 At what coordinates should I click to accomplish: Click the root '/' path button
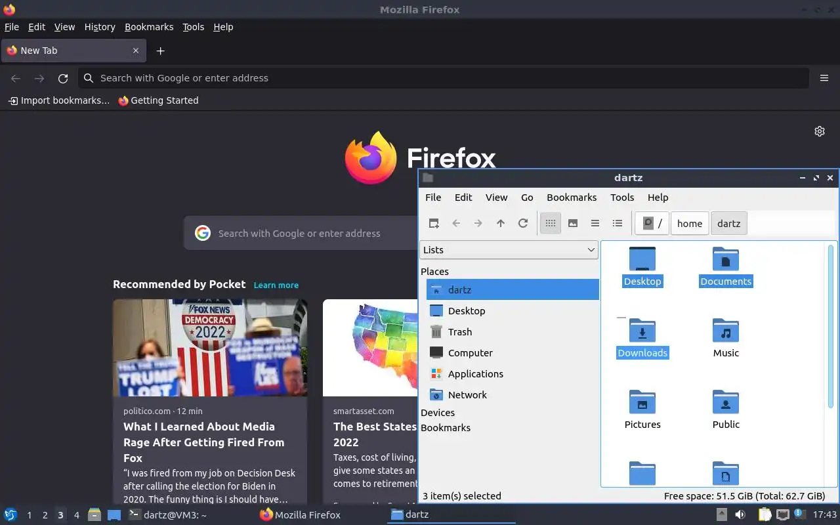(x=652, y=223)
